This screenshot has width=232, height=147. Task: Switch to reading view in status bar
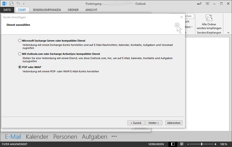(182, 144)
